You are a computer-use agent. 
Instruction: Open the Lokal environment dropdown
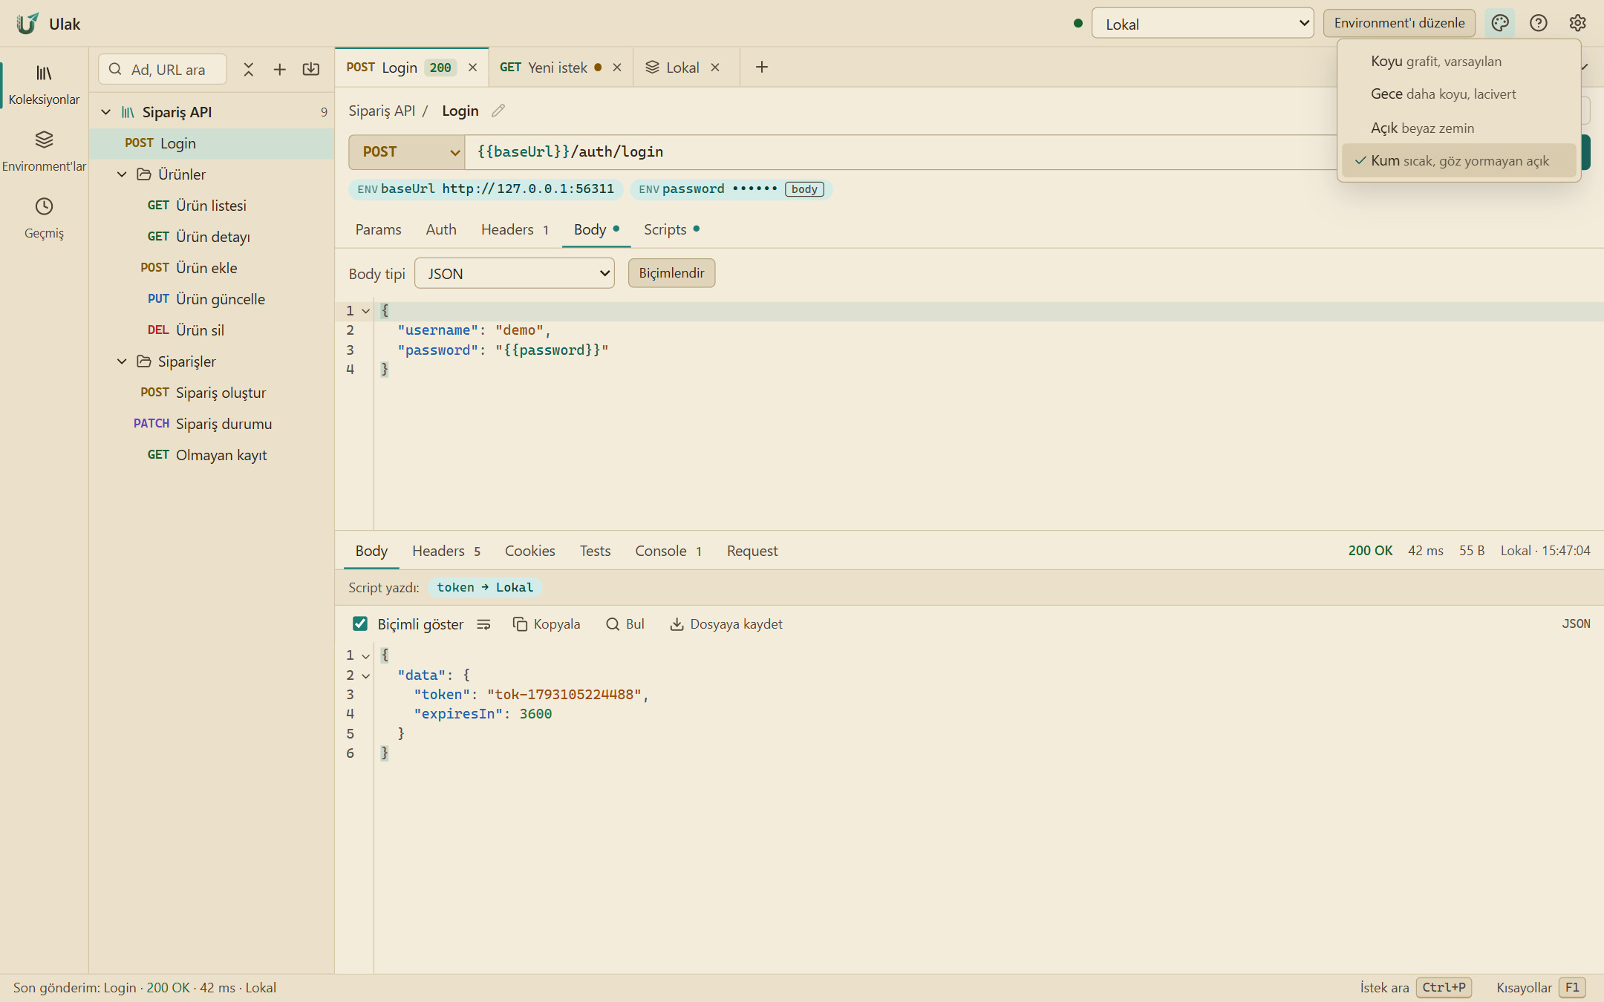[1202, 24]
